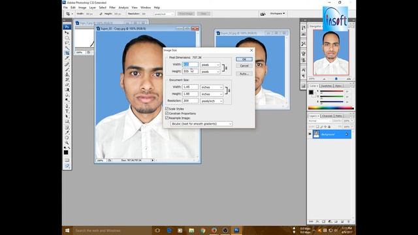Open the File menu
Image resolution: width=418 pixels, height=235 pixels.
coord(65,7)
